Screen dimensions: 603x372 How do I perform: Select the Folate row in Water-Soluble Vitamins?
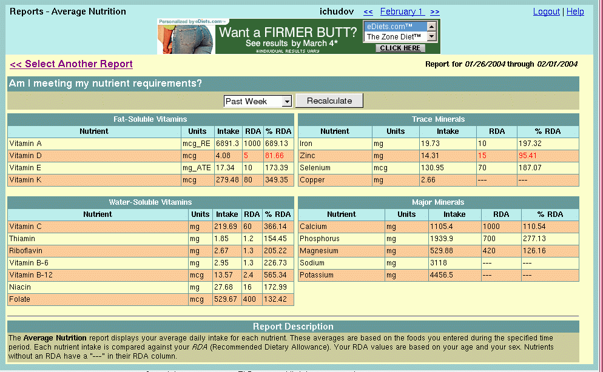pos(19,299)
